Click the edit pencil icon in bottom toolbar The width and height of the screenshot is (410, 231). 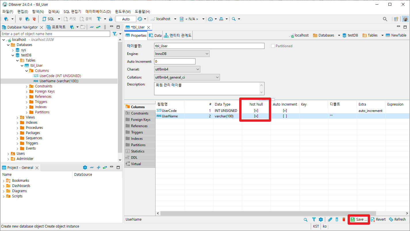tap(330, 219)
